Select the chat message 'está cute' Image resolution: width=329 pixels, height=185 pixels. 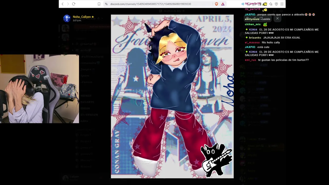[x=263, y=47]
